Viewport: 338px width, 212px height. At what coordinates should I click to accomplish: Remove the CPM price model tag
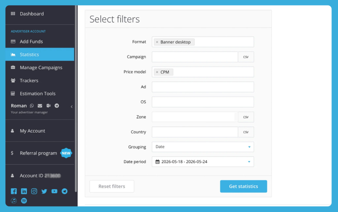pos(157,72)
